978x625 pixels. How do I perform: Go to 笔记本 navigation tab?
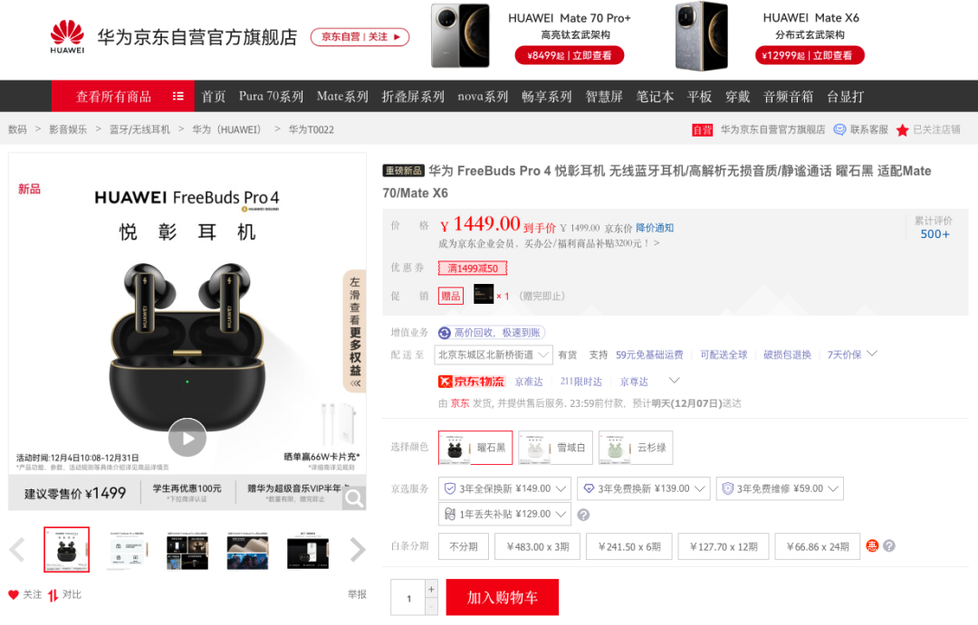pos(655,97)
